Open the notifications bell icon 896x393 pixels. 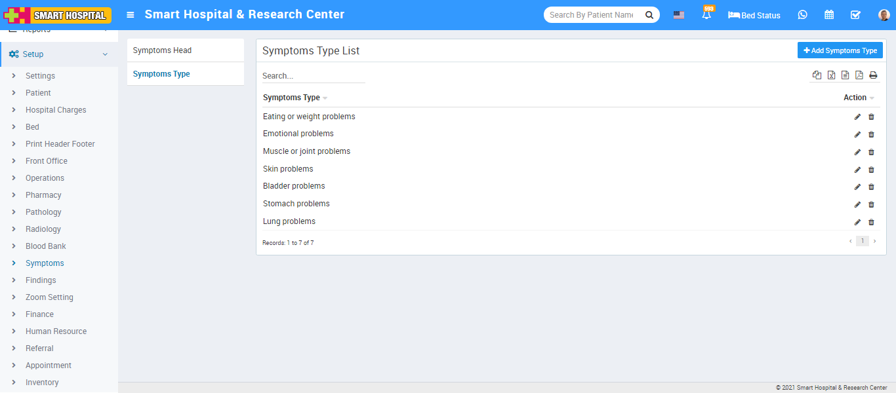[706, 15]
